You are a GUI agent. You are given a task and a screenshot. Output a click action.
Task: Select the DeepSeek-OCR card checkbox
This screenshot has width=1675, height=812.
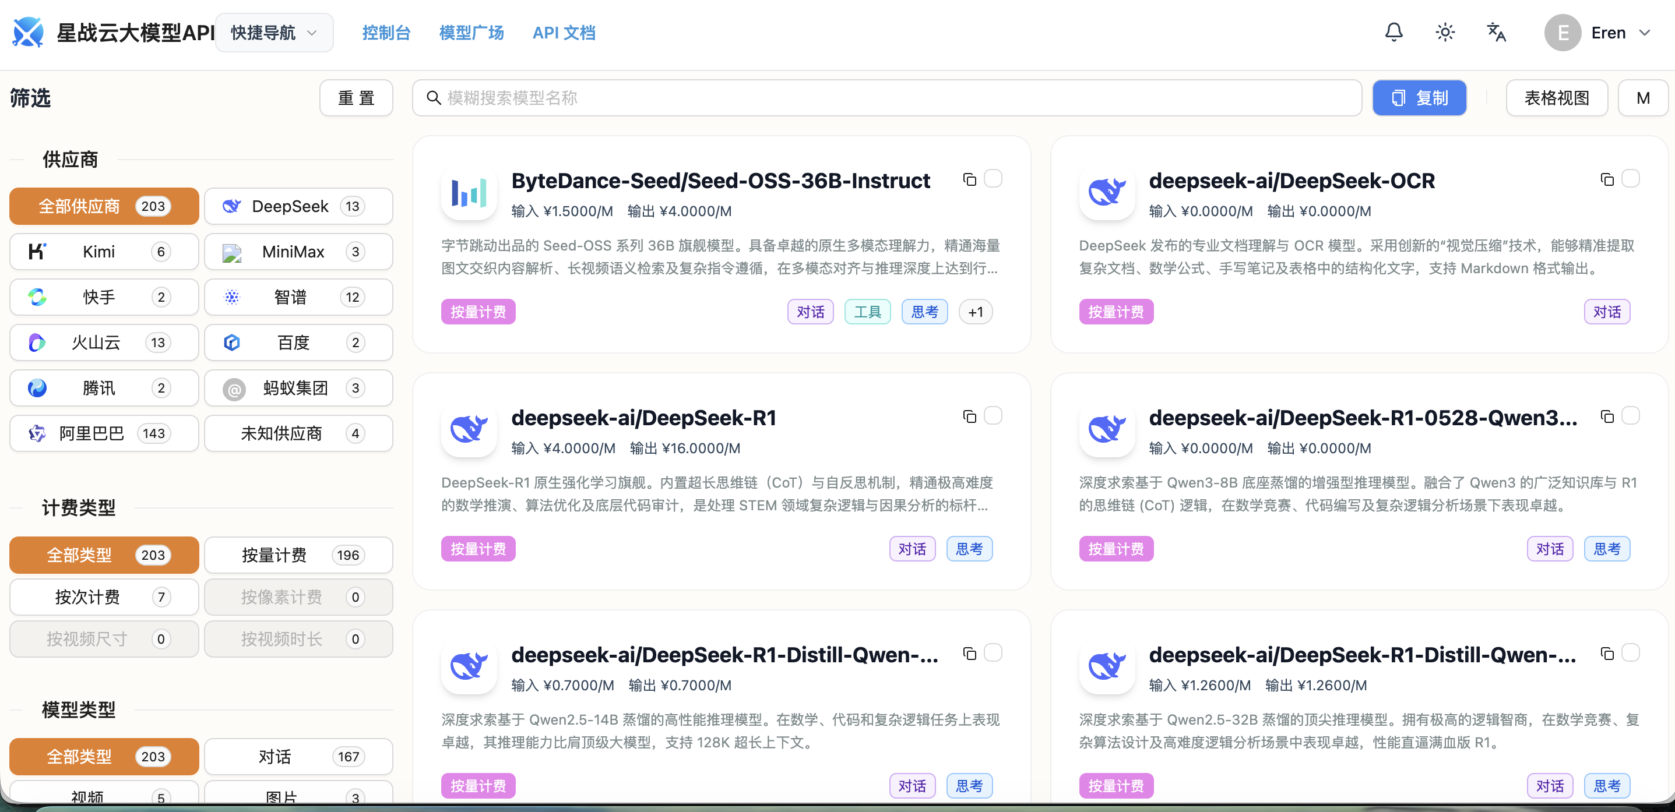click(x=1632, y=179)
